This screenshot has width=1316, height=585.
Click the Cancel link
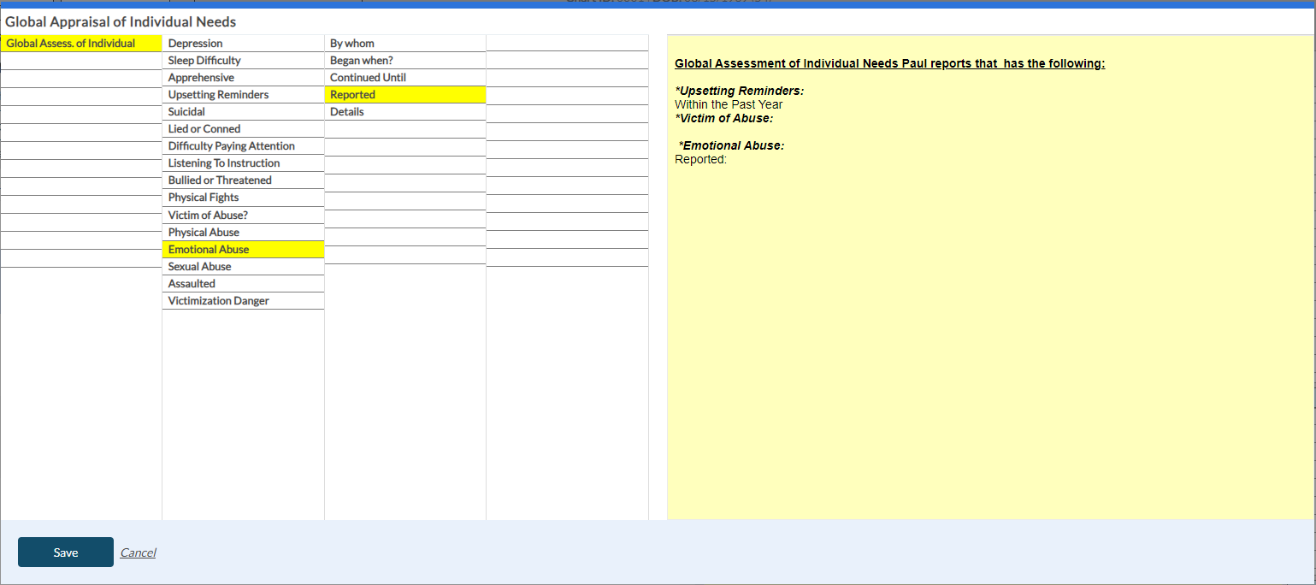tap(138, 552)
